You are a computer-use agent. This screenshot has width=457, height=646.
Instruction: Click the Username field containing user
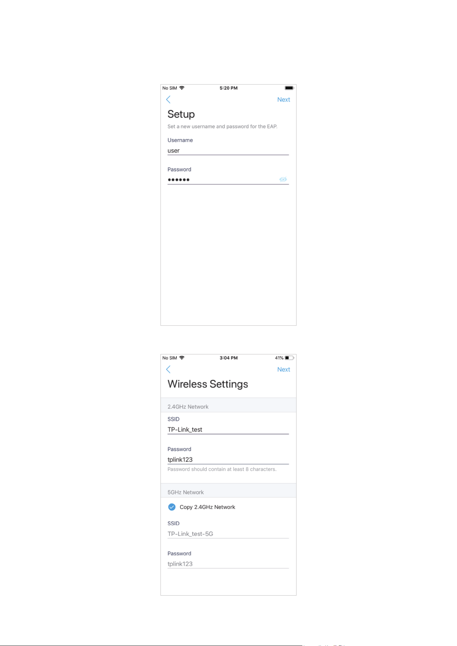click(228, 151)
